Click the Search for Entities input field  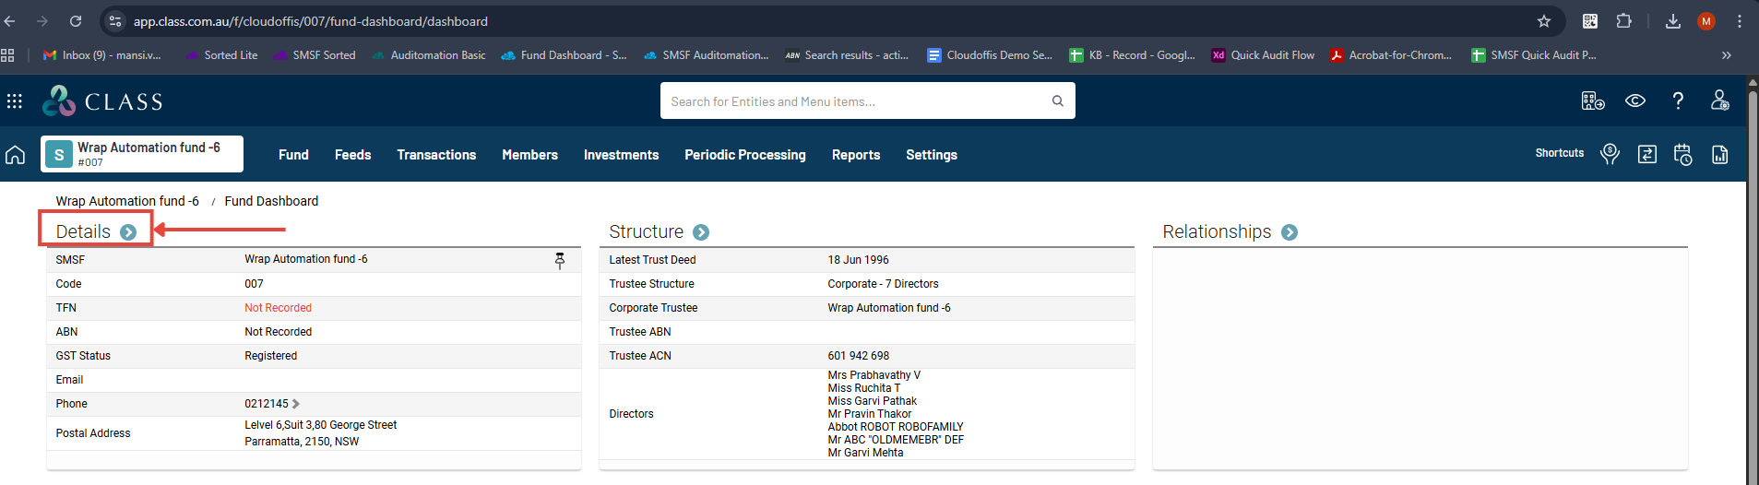[x=856, y=101]
